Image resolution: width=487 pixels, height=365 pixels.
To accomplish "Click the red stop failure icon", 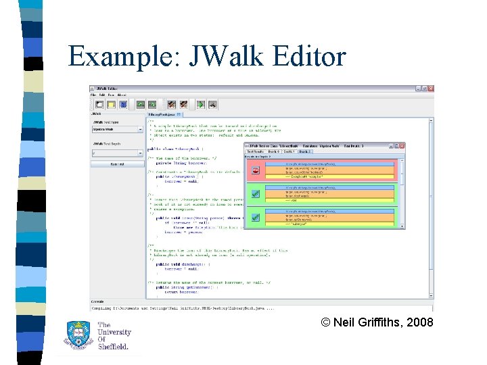I will (x=256, y=170).
